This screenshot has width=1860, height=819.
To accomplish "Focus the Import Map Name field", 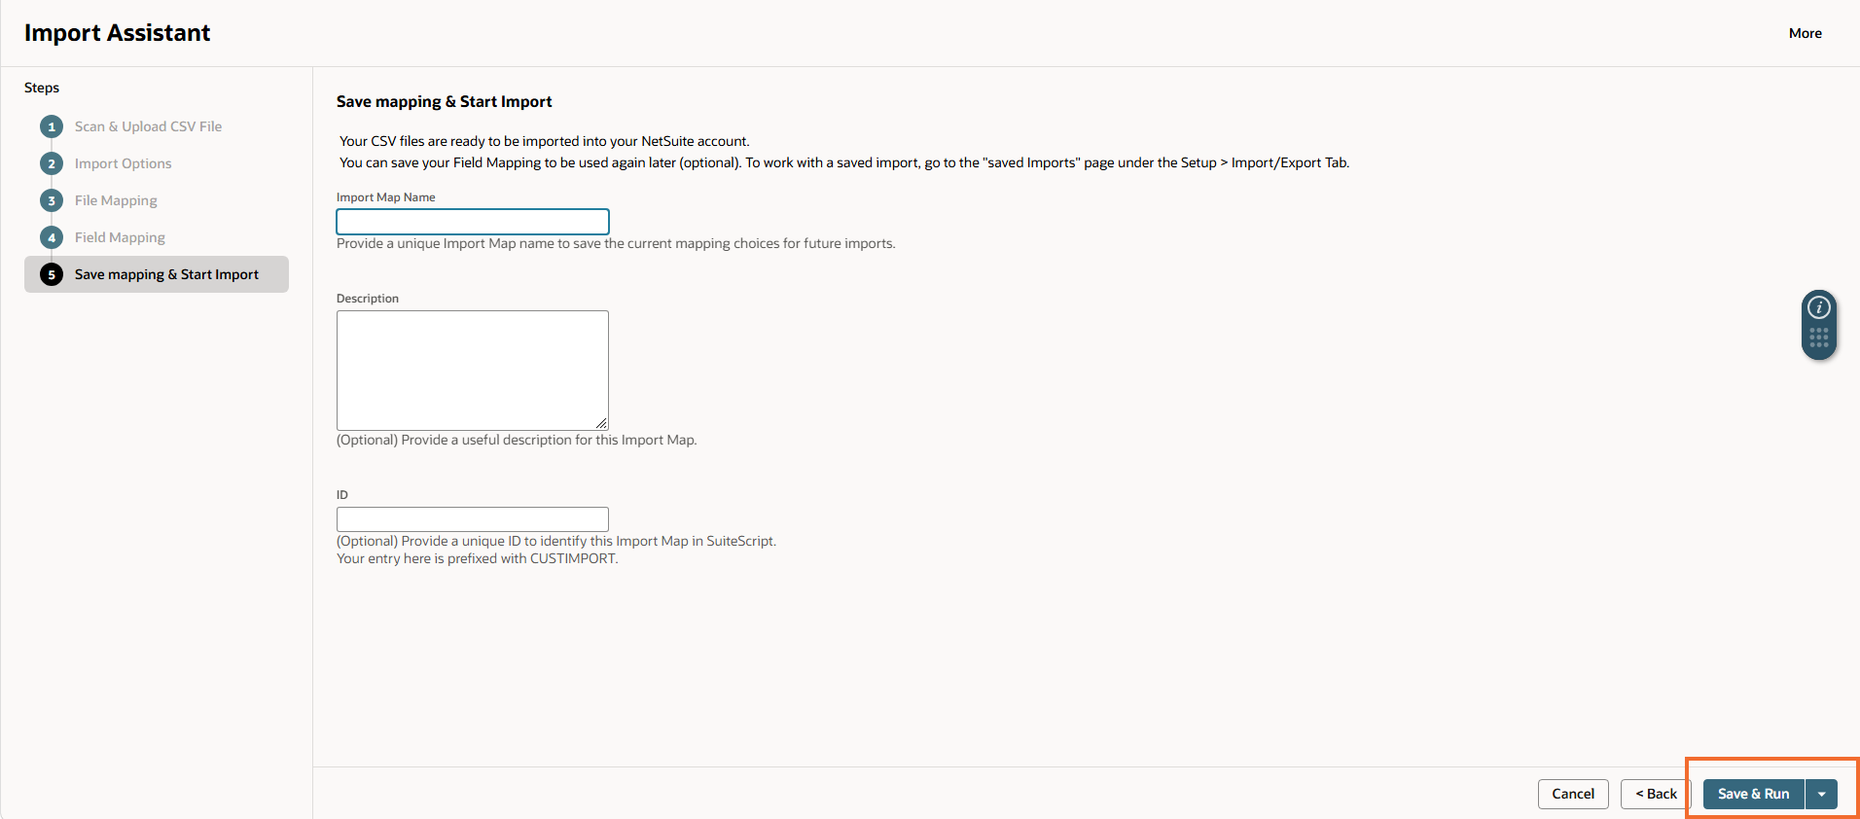I will tap(473, 222).
